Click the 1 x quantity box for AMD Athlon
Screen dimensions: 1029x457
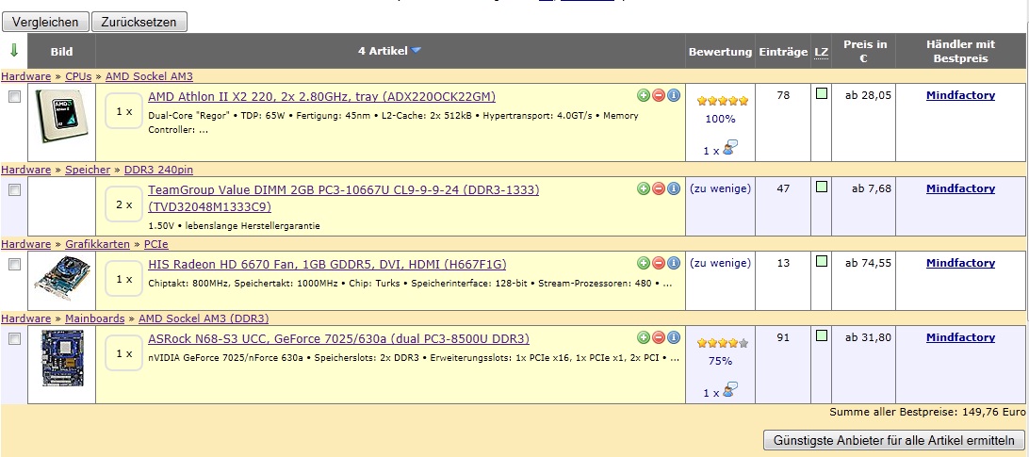(x=124, y=111)
